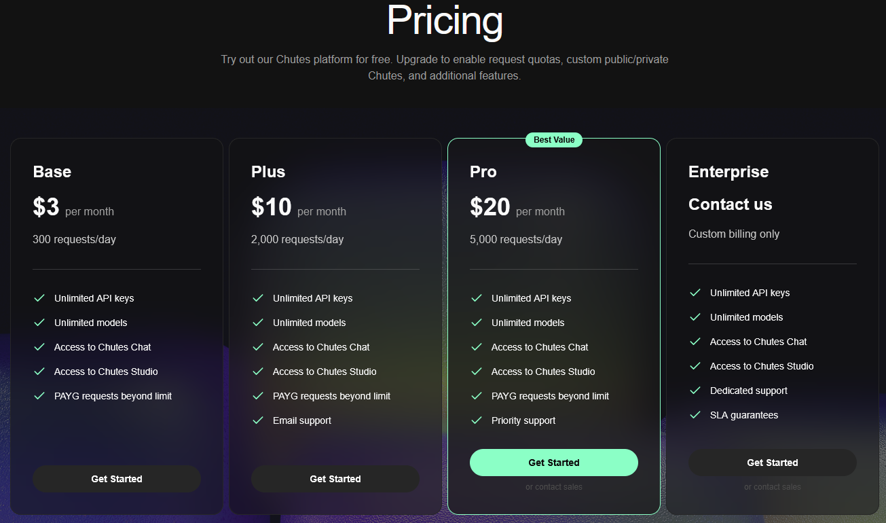Click Get Started under Base plan
The height and width of the screenshot is (523, 886).
(116, 479)
